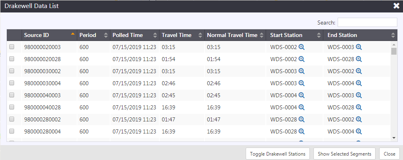Zoom to start station WDS-0004 for 980000040003
Image resolution: width=403 pixels, height=160 pixels.
(x=301, y=95)
